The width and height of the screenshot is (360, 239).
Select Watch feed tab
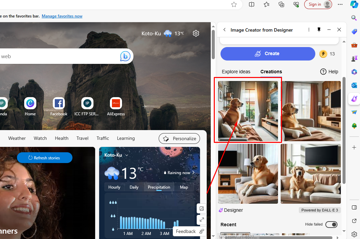point(40,138)
